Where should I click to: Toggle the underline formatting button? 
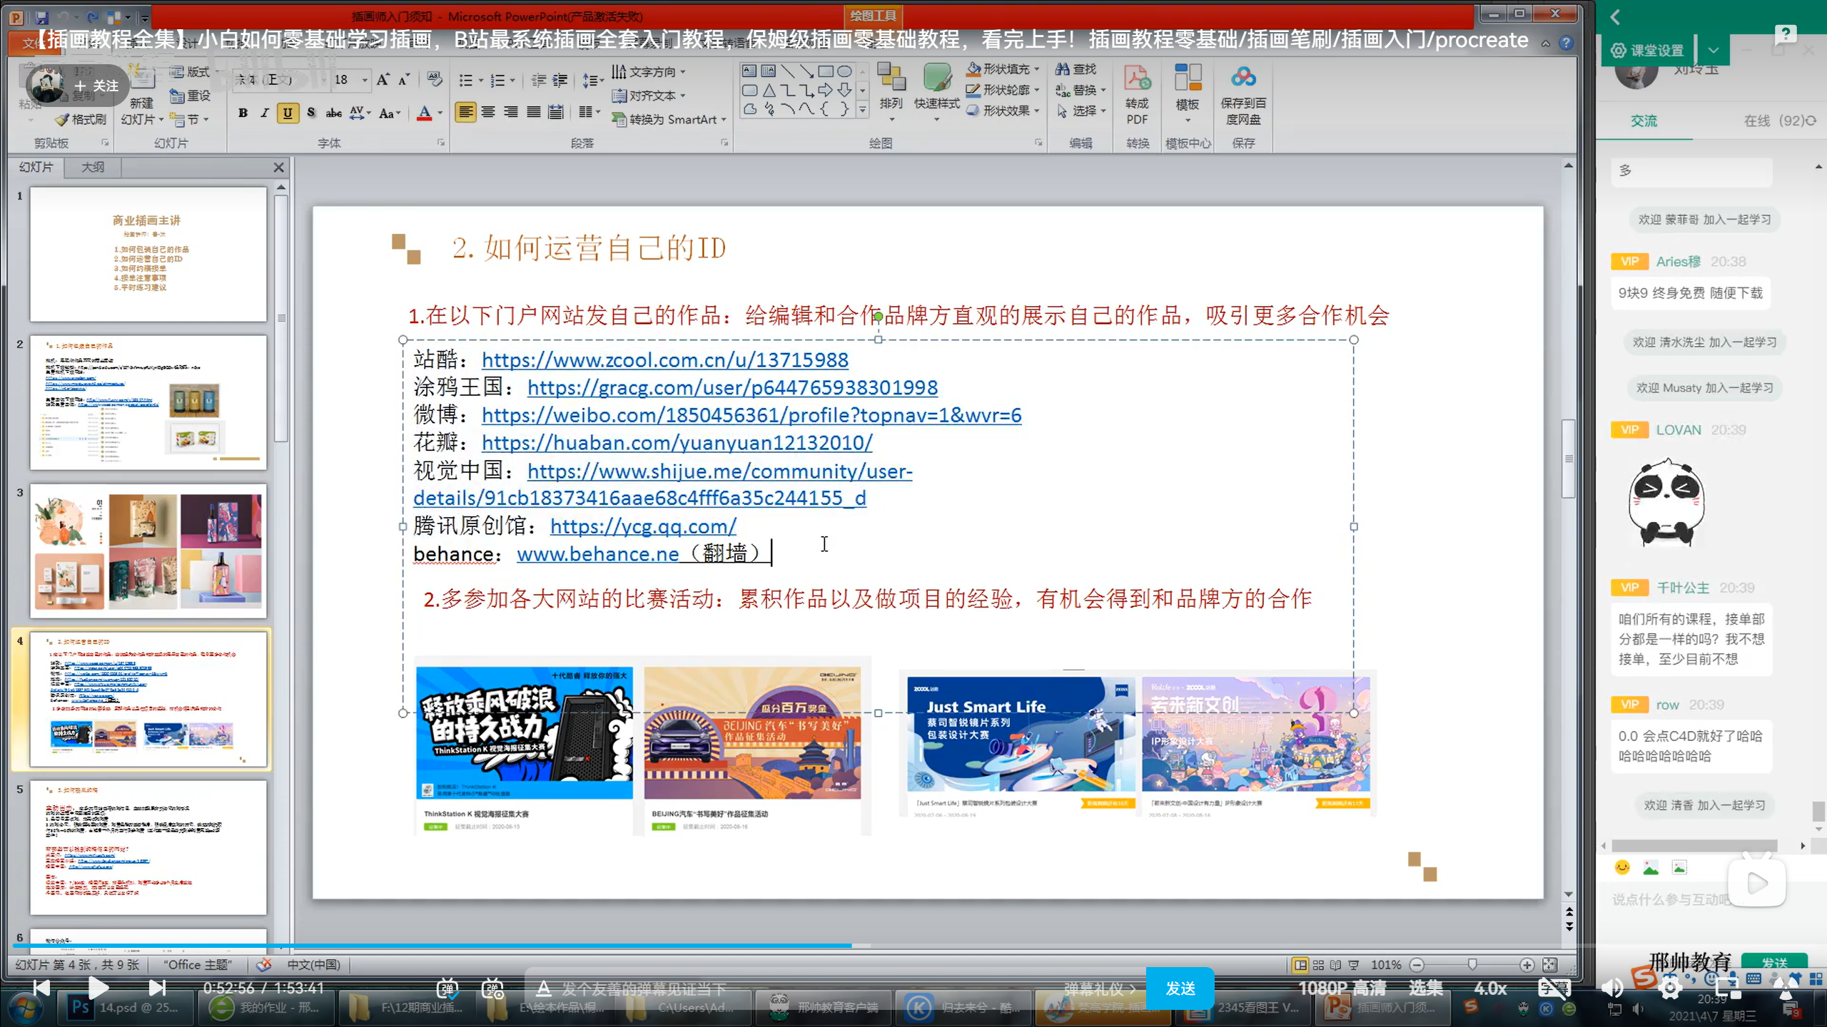(287, 113)
